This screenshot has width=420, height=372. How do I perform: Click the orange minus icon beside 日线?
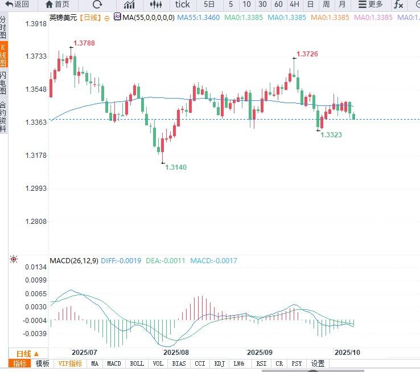point(107,18)
